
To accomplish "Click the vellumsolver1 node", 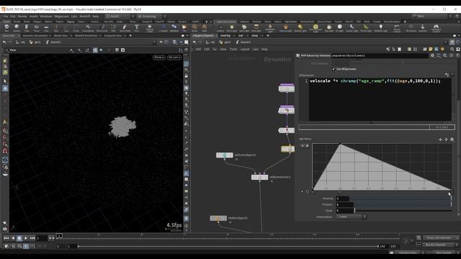I will pyautogui.click(x=259, y=177).
